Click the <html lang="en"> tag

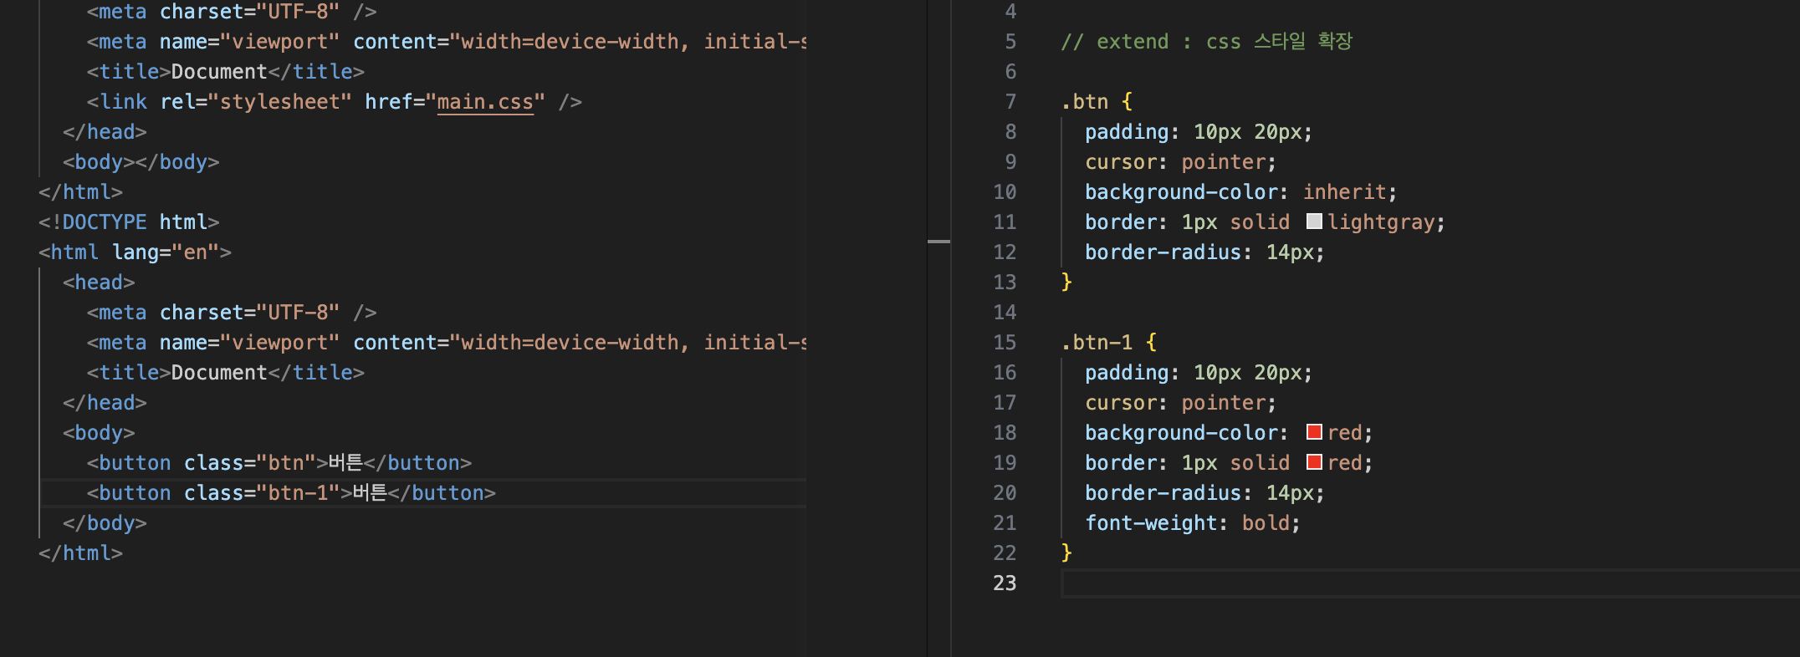[135, 252]
